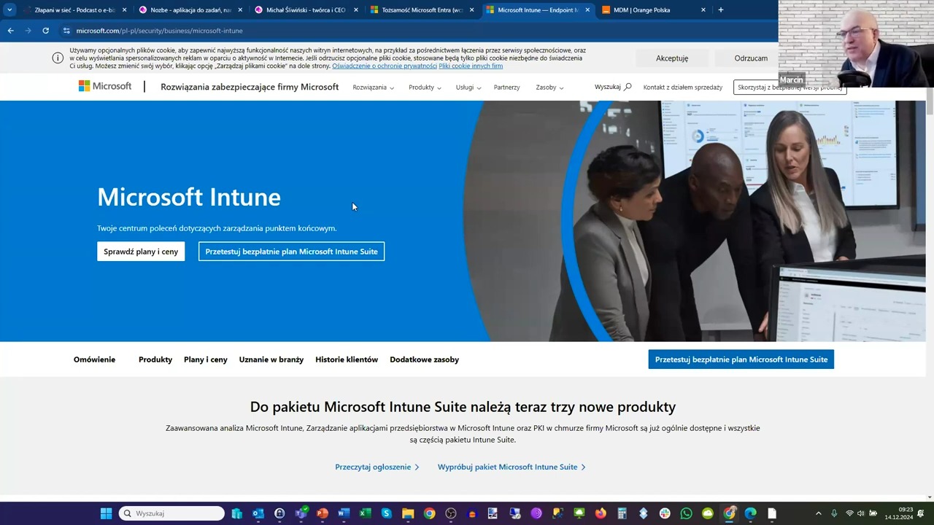
Task: Jump to the Plany i ceny section
Action: click(x=206, y=359)
